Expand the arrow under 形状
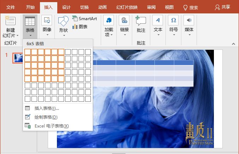 click(x=64, y=35)
